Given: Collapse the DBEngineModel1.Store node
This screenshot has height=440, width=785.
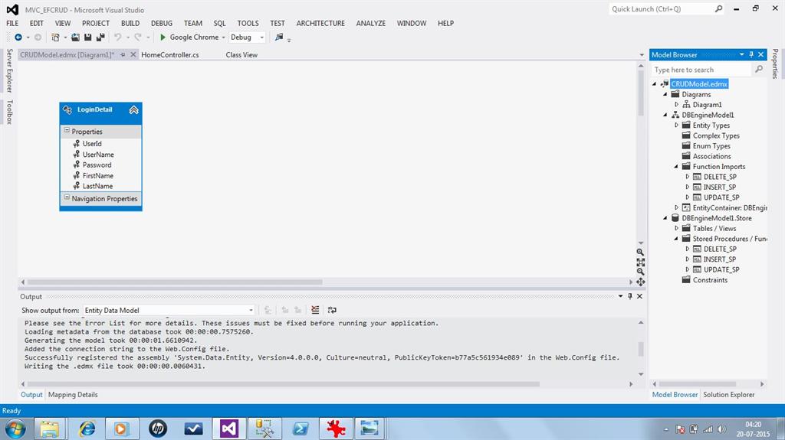Looking at the screenshot, I should (665, 218).
